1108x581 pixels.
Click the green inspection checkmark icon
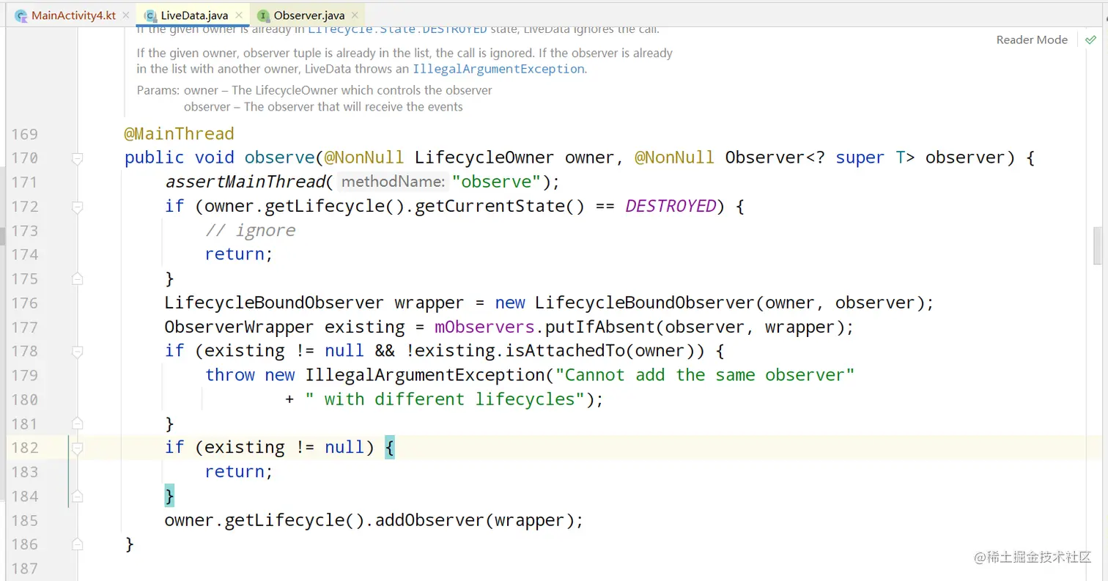(1090, 40)
